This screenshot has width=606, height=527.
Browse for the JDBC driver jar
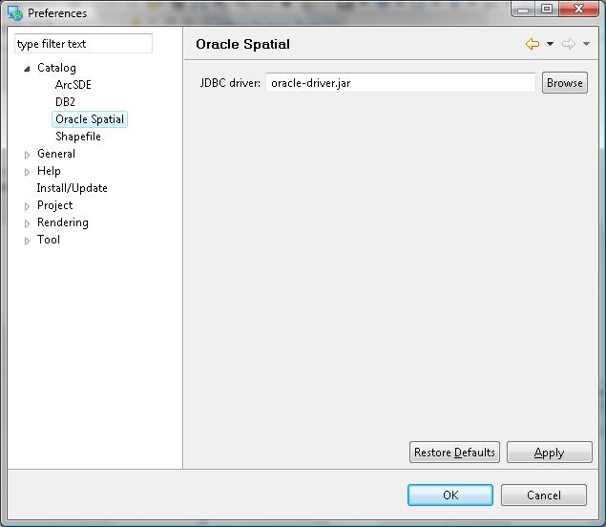(565, 83)
